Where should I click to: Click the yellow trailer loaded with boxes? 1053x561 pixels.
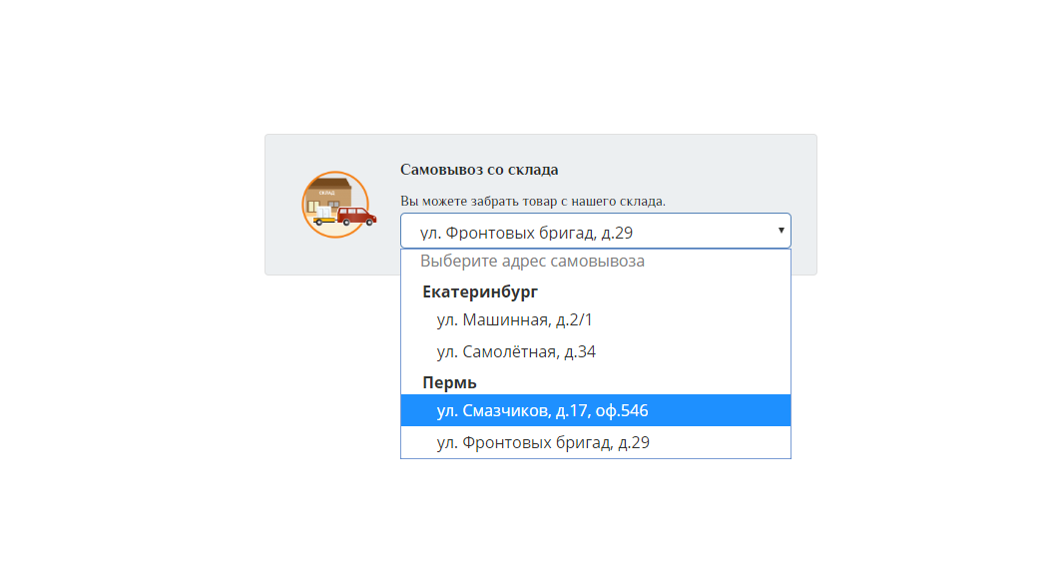[324, 216]
